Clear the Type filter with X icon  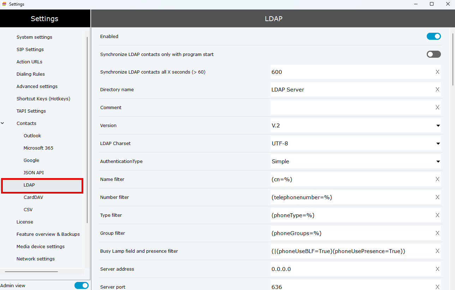pyautogui.click(x=437, y=215)
